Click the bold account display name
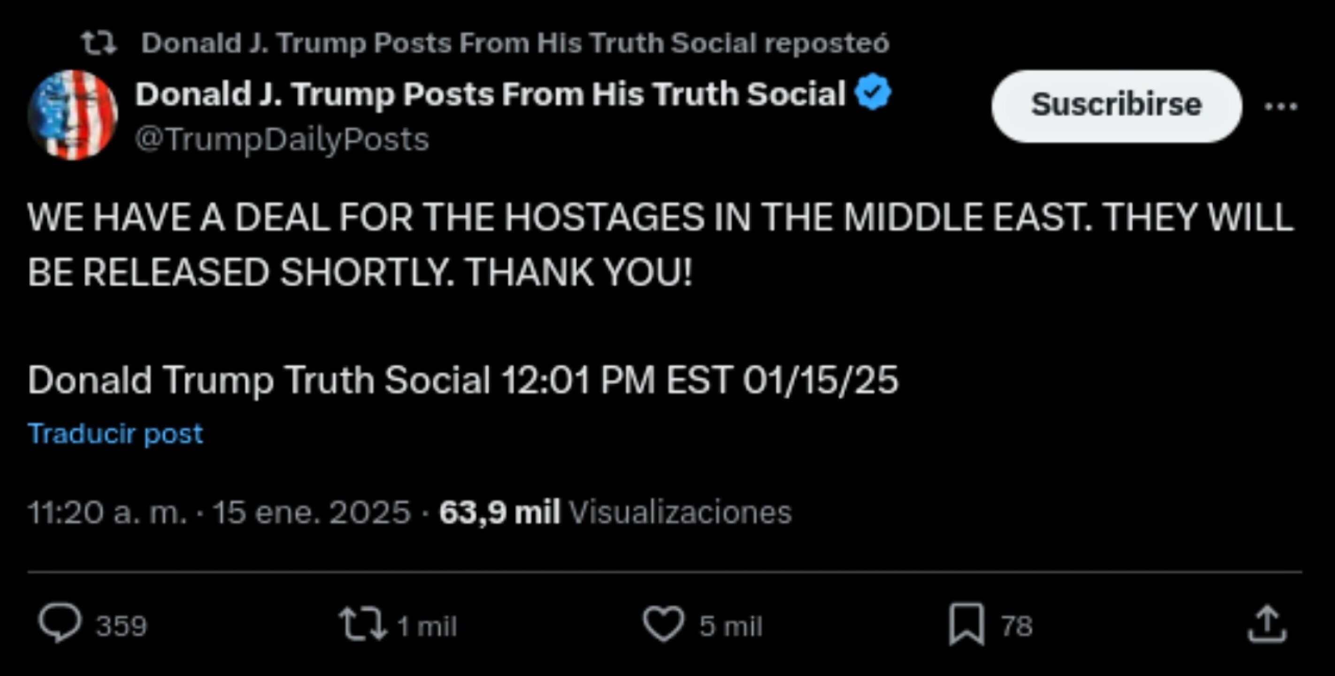 click(x=490, y=94)
